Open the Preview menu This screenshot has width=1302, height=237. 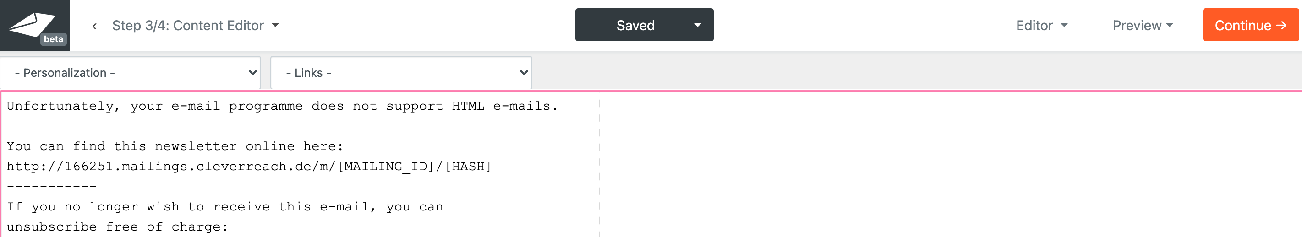click(x=1137, y=25)
